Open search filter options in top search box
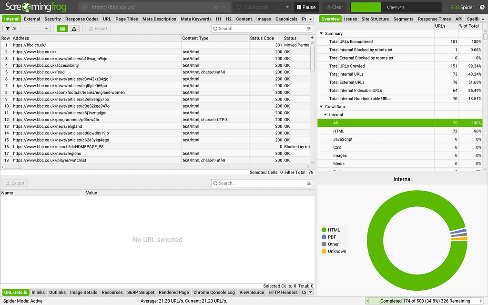The height and width of the screenshot is (305, 488). [x=308, y=29]
